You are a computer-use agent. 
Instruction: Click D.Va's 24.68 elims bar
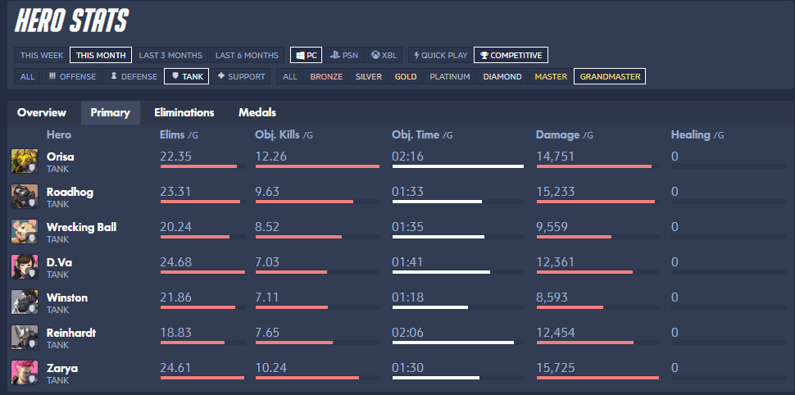202,272
